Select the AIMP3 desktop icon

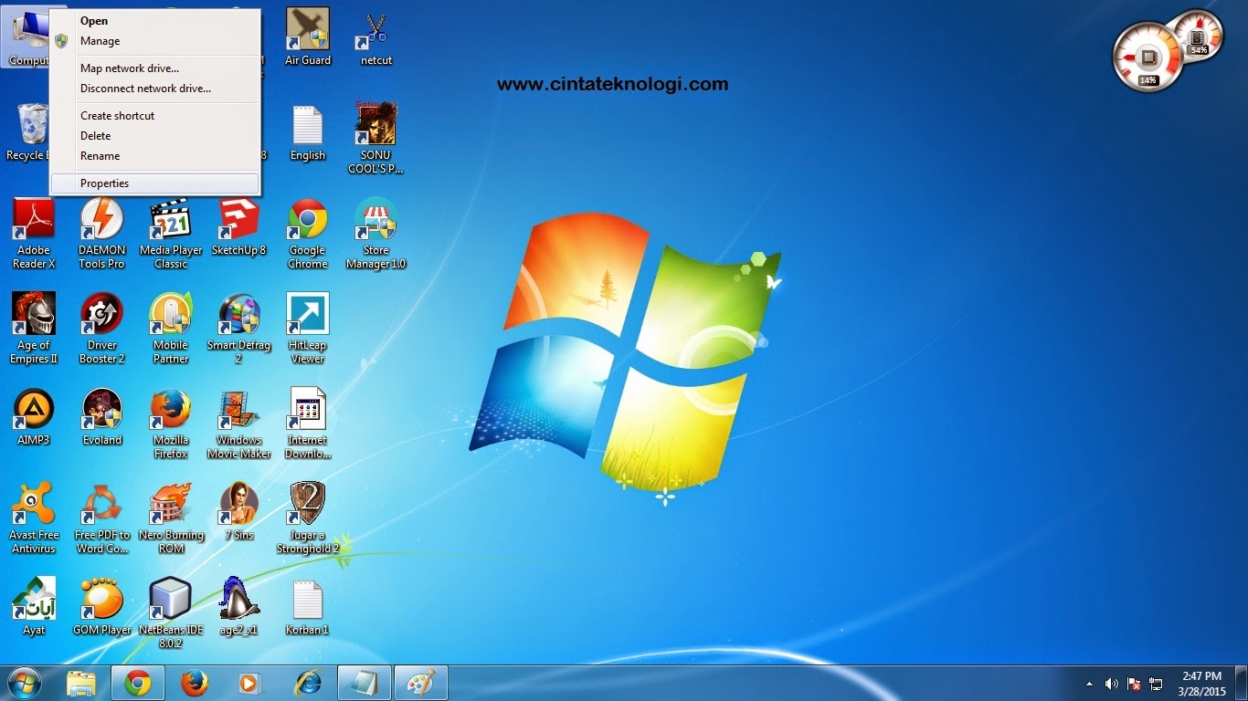(x=34, y=417)
